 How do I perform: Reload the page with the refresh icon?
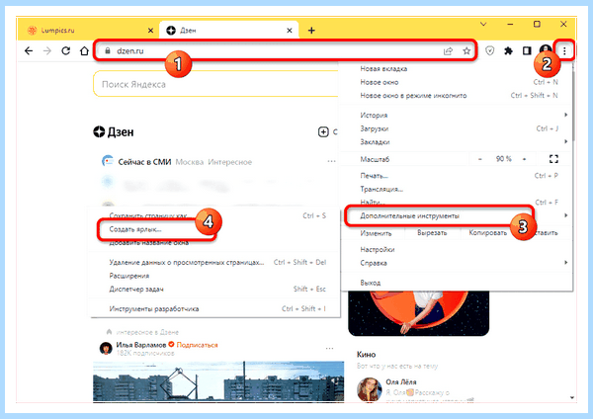pyautogui.click(x=66, y=50)
